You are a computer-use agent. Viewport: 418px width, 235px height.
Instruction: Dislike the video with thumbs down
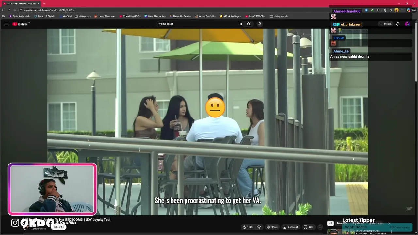click(x=259, y=227)
